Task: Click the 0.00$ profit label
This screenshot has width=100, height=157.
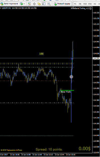Action: [x=85, y=148]
